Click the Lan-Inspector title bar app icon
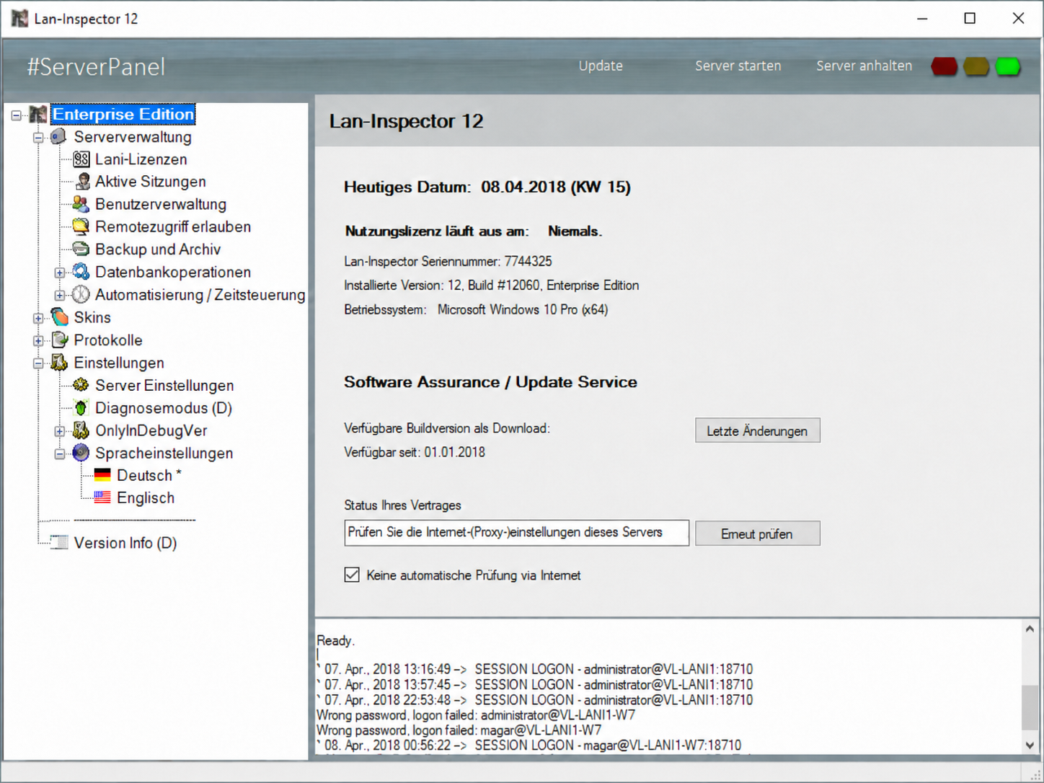The width and height of the screenshot is (1044, 783). (19, 18)
